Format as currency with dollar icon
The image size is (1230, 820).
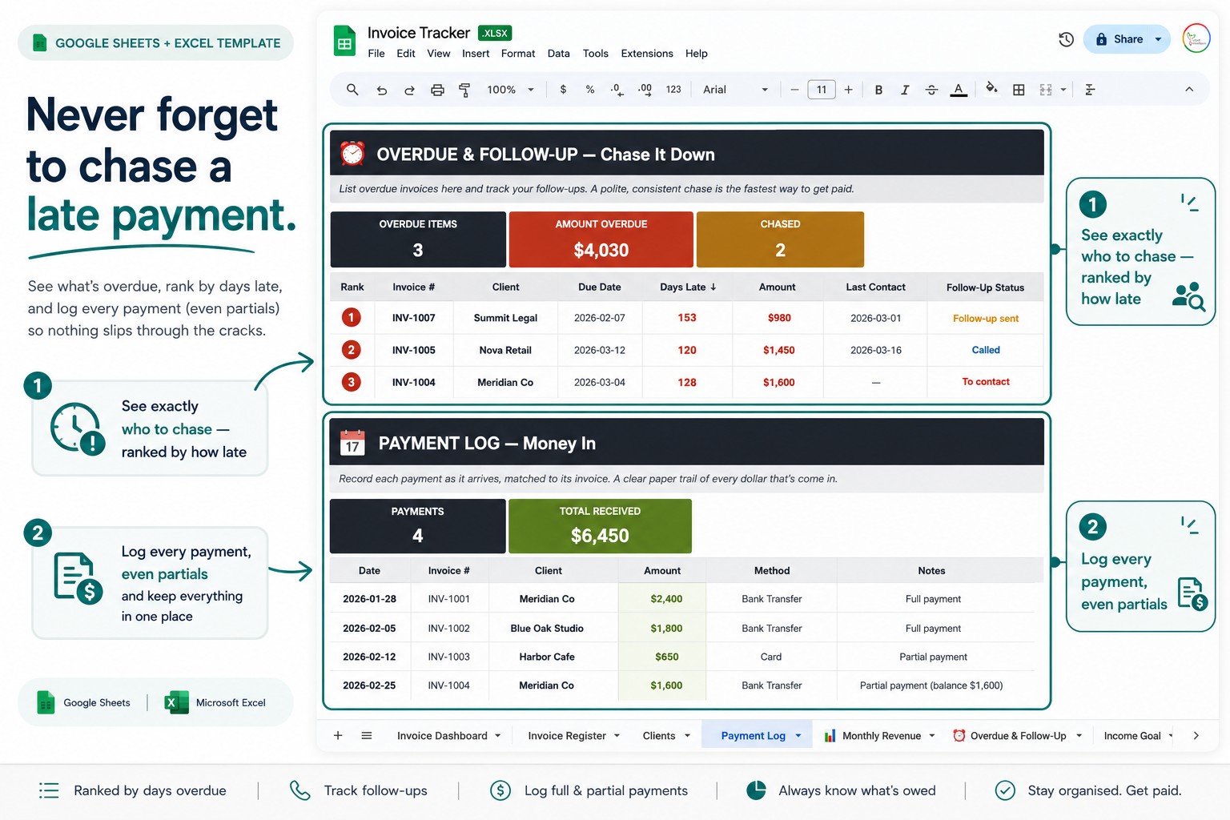coord(563,90)
